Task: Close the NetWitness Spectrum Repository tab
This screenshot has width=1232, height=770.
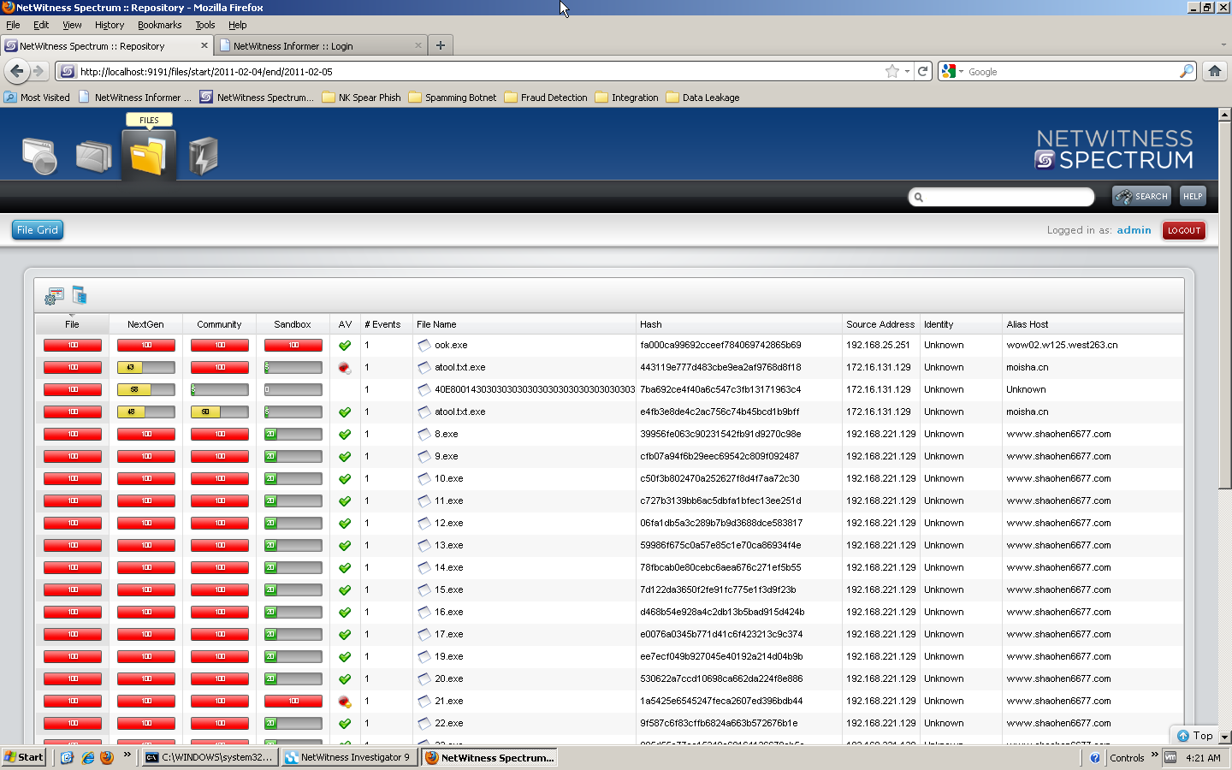Action: point(204,45)
